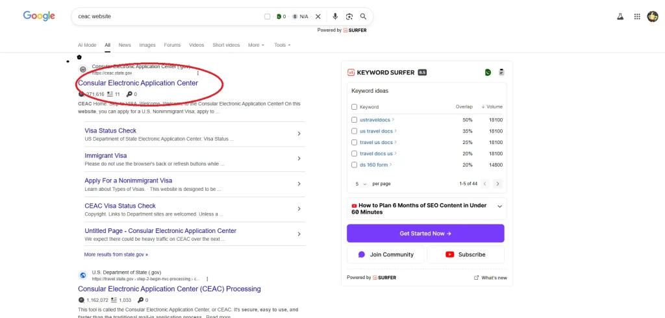665x318 pixels.
Task: Click the YouTube Subscribe button
Action: pyautogui.click(x=465, y=254)
